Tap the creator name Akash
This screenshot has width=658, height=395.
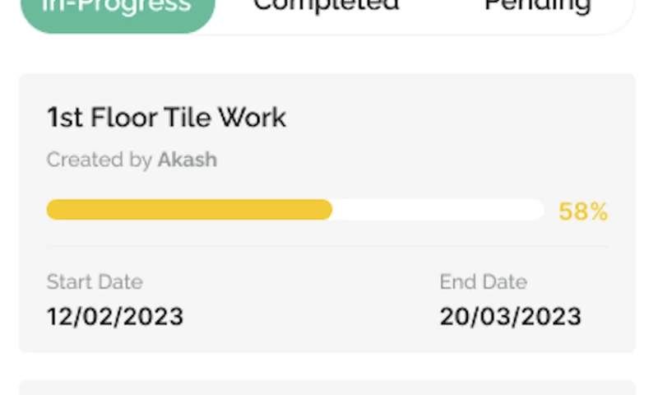[x=188, y=160]
